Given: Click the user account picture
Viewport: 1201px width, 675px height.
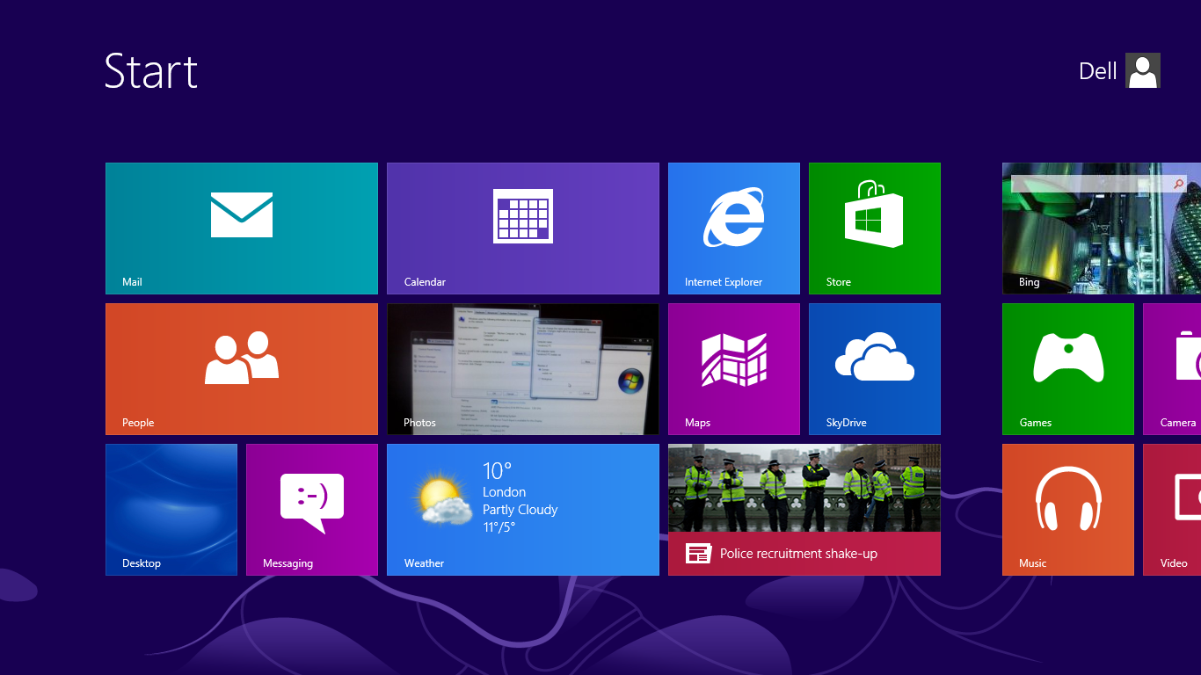Looking at the screenshot, I should tap(1143, 70).
